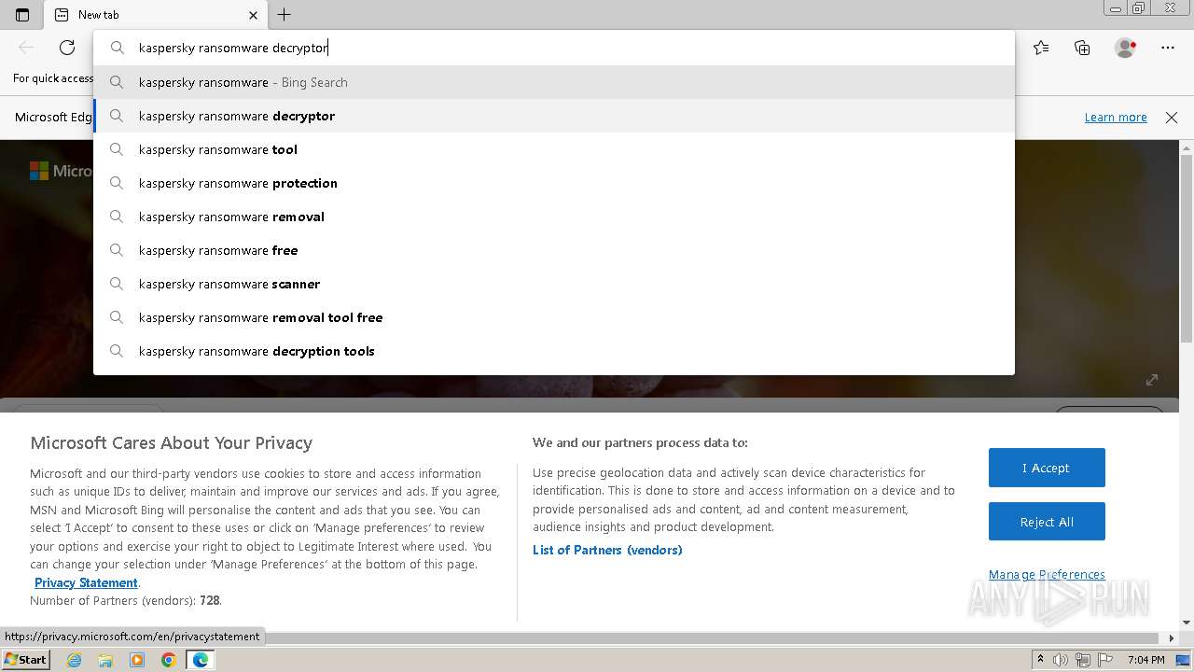Pick 'kaspersky ransomware scanner' suggestion
Viewport: 1194px width, 672px height.
point(554,284)
